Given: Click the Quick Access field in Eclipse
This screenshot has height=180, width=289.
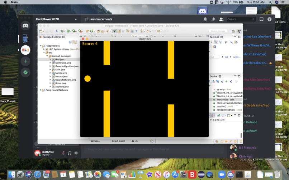Looking at the screenshot, I should click(218, 31).
